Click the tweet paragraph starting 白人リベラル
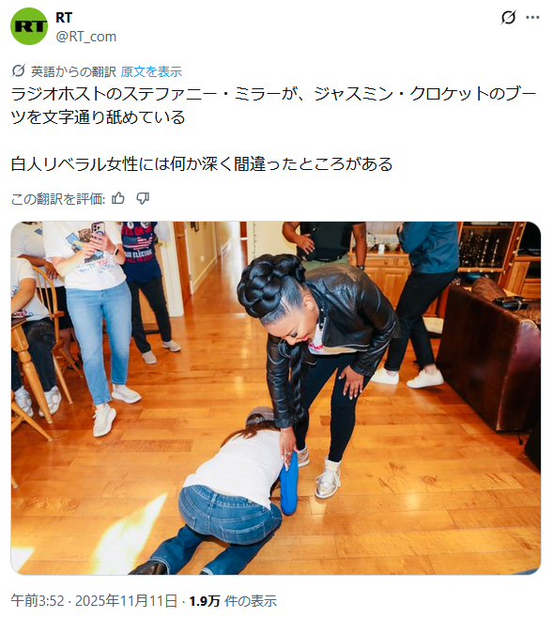553x618 pixels. coord(202,164)
